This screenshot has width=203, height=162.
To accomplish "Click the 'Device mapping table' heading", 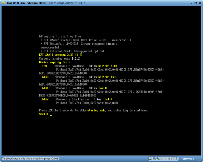I will 55,62.
